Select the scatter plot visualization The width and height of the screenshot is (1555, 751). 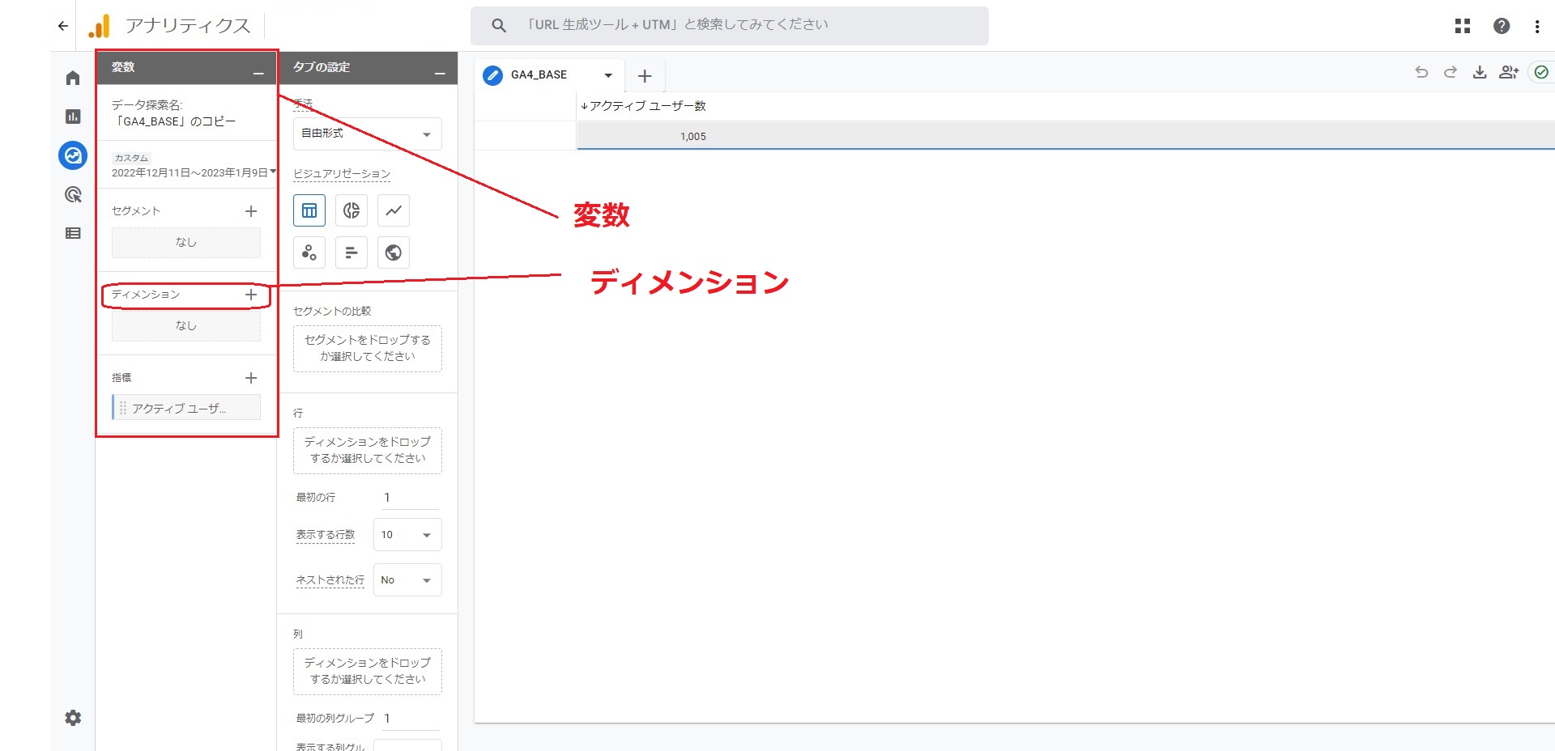click(x=309, y=252)
